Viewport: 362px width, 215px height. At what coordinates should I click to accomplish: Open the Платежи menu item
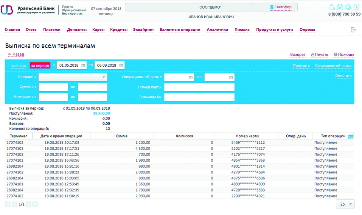[52, 30]
